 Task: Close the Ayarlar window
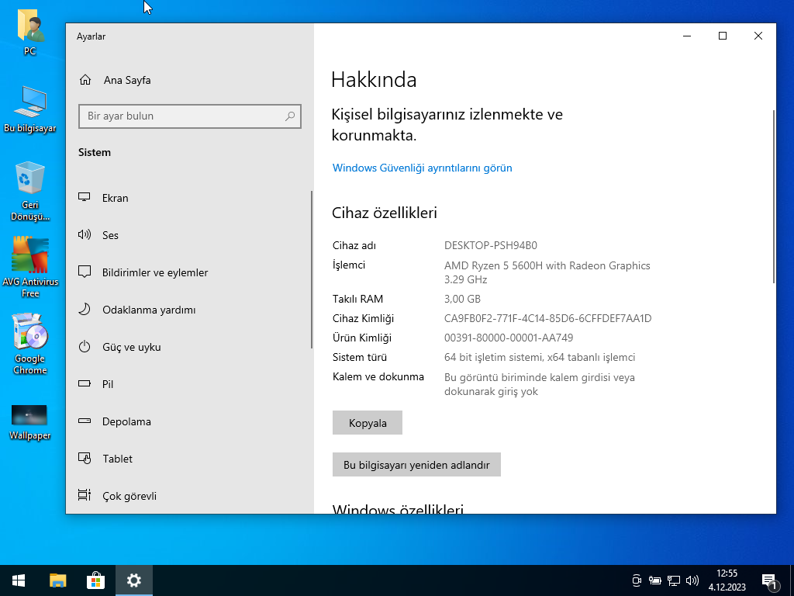point(758,36)
